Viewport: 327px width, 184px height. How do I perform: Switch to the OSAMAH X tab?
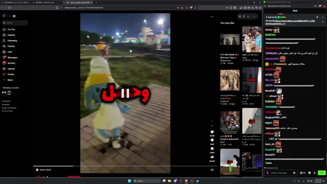(15, 3)
